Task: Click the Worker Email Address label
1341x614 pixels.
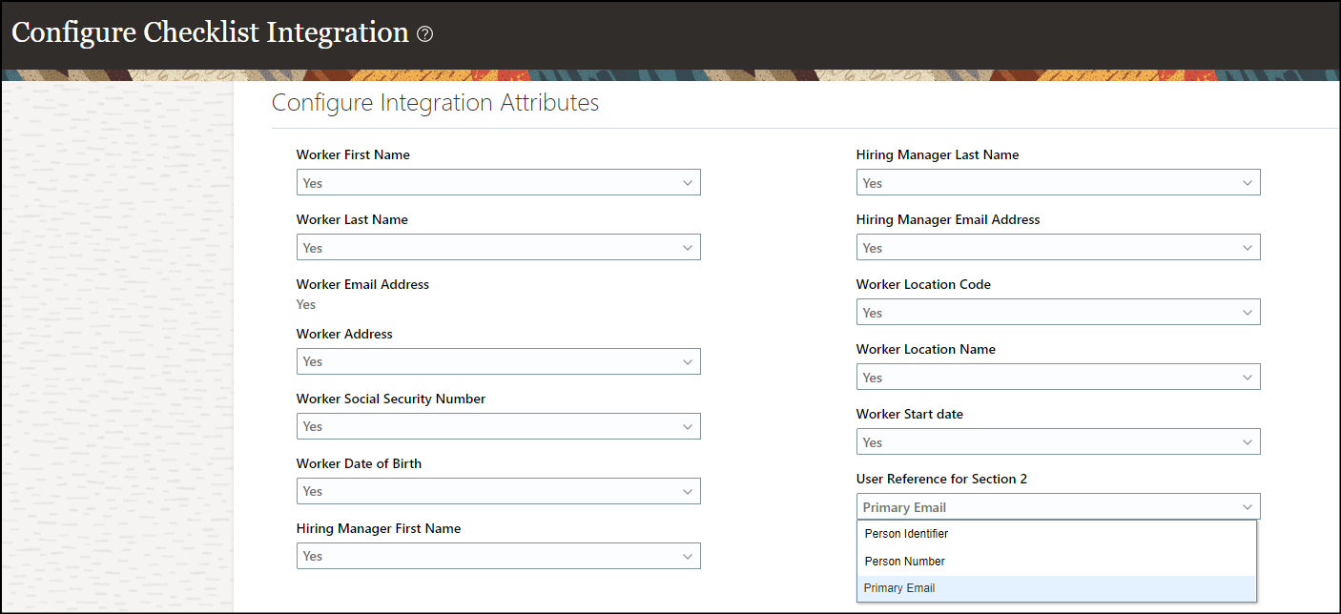Action: pos(362,284)
